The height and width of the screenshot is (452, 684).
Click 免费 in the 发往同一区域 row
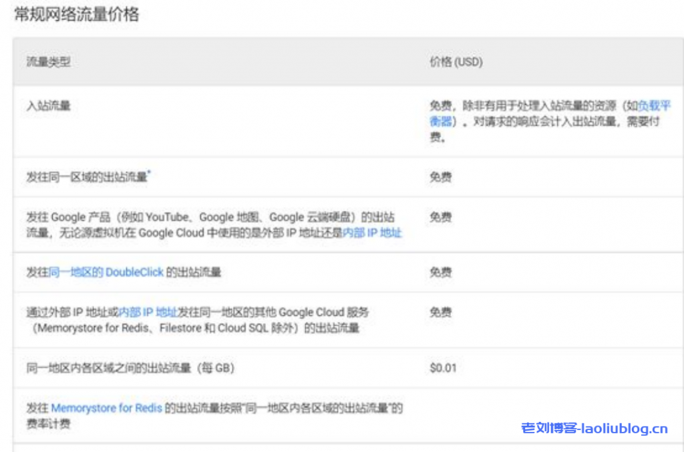coord(440,177)
